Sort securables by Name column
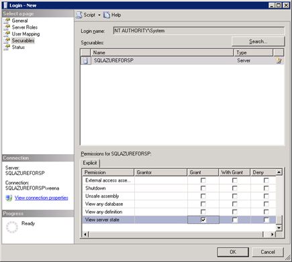The image size is (292, 262). coord(162,52)
